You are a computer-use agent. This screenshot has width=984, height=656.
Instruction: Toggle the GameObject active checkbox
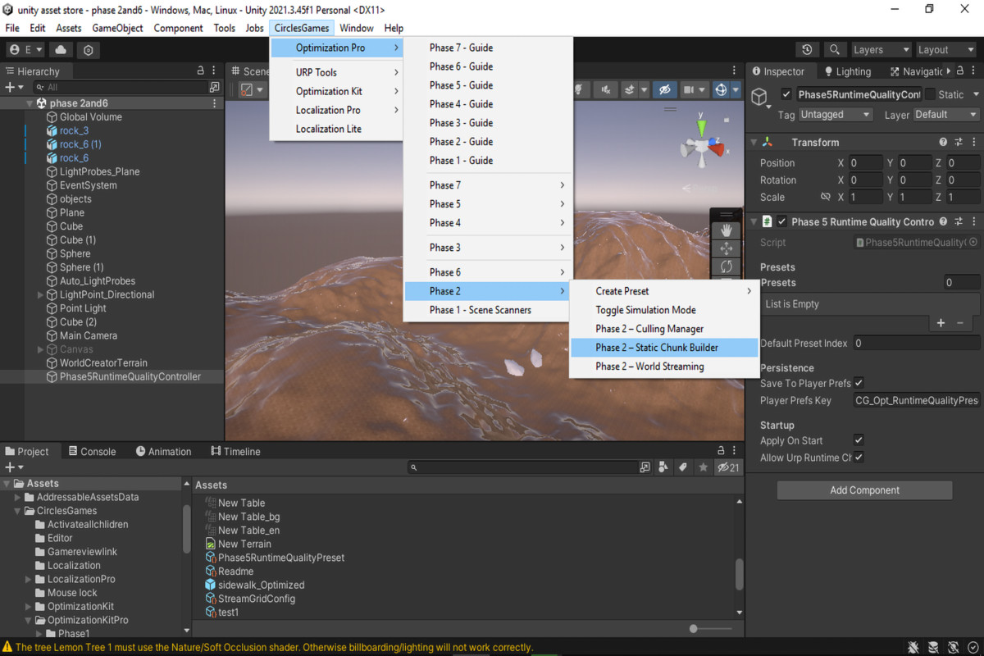pos(787,95)
